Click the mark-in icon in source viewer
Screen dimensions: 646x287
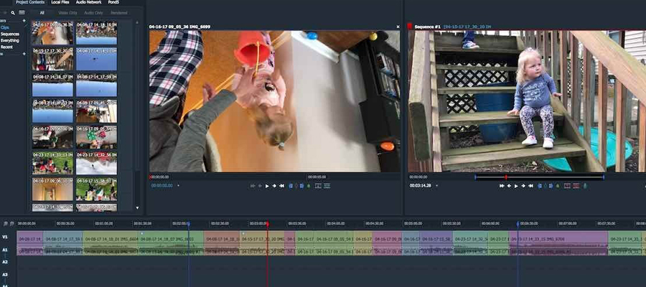291,186
